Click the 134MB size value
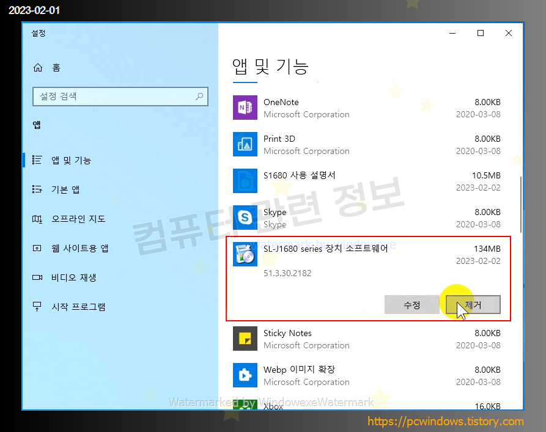The image size is (546, 432). (487, 249)
